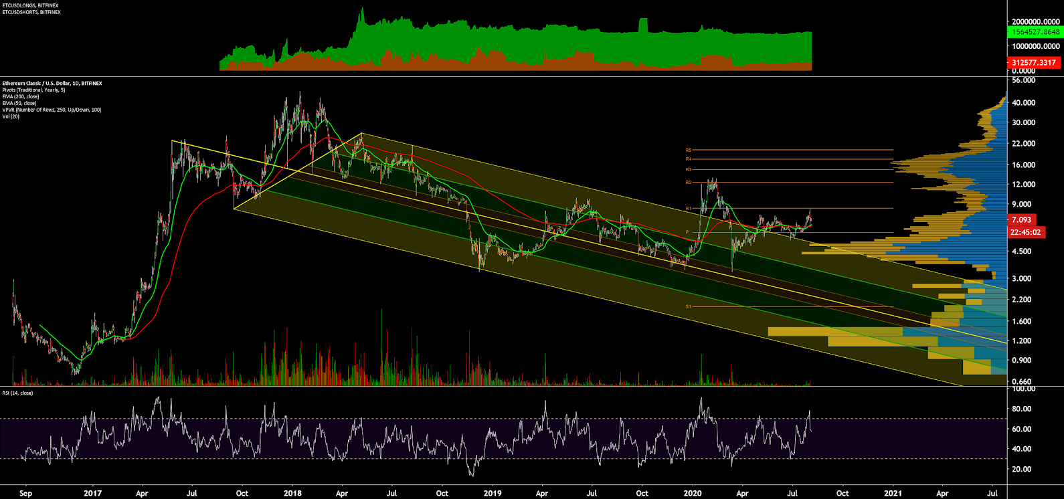1064x499 pixels.
Task: Click the 22.000 price axis label
Action: click(x=1024, y=143)
